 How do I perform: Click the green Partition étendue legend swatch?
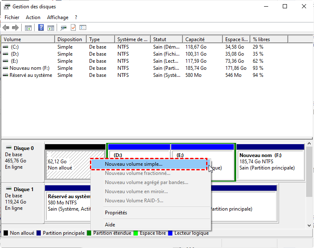tap(89, 233)
